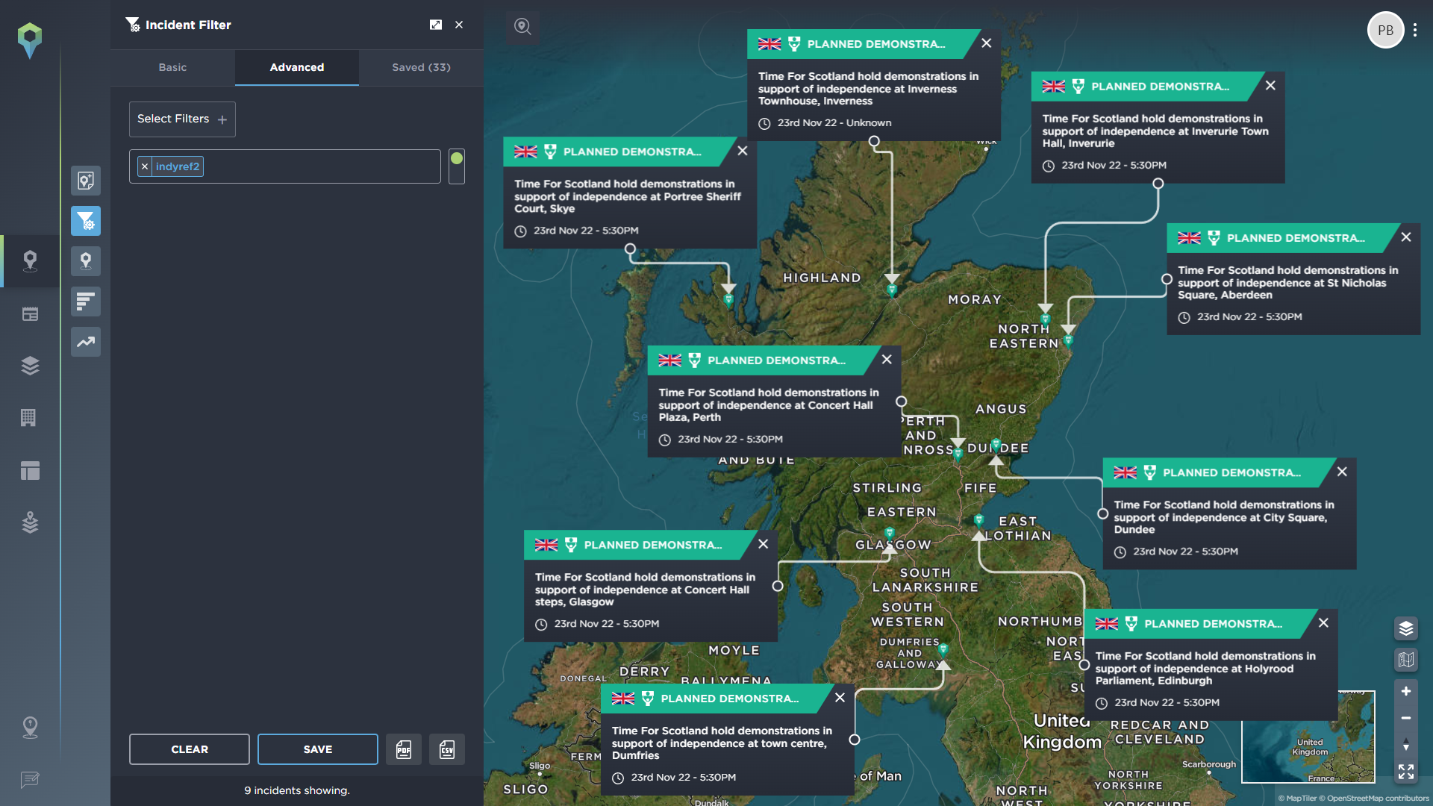Screen dimensions: 1433x806
Task: Open the Select Filters dropdown
Action: [x=182, y=119]
